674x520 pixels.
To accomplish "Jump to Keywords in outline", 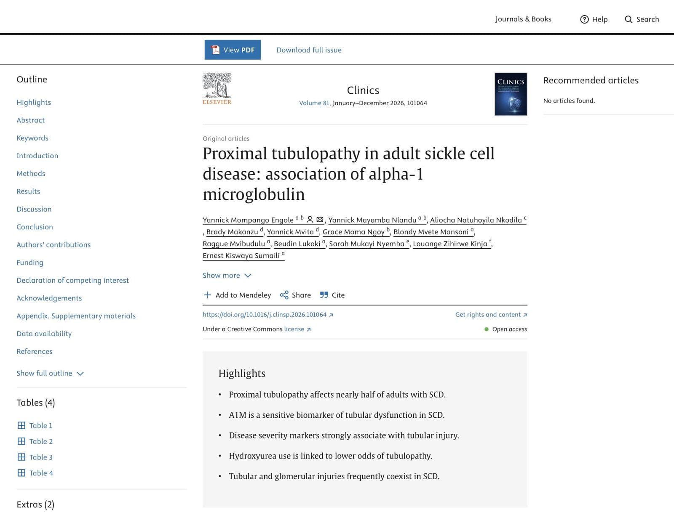I will point(32,138).
